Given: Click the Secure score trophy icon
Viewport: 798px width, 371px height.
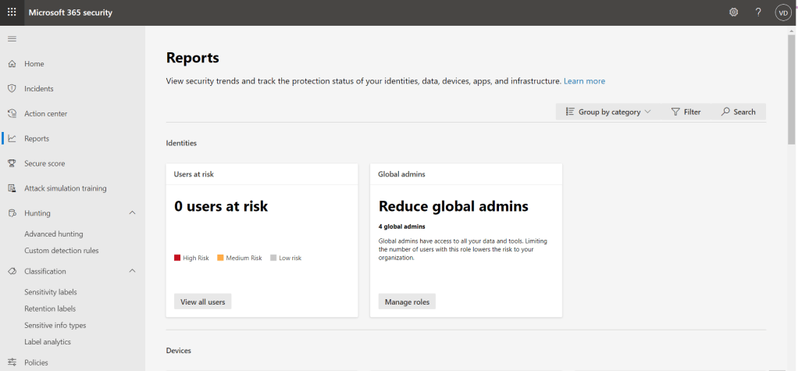Looking at the screenshot, I should pos(12,163).
